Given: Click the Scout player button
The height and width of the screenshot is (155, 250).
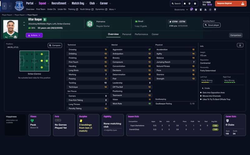Looking at the screenshot, I should 212,25.
